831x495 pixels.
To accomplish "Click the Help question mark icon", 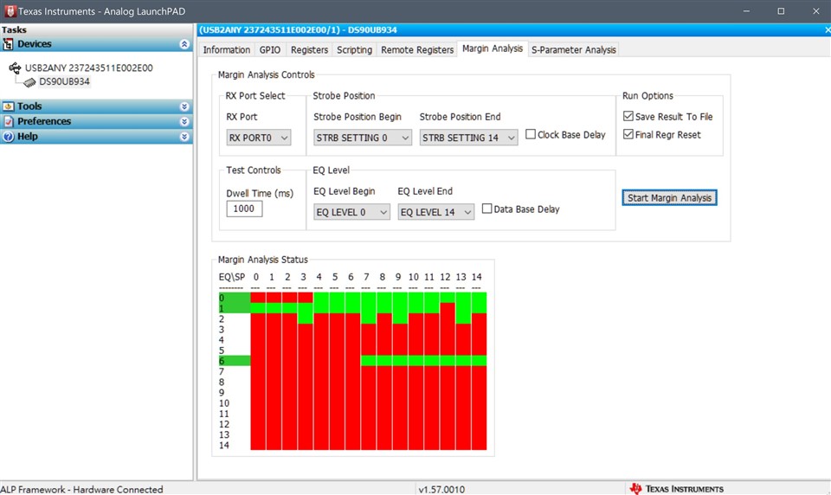I will pos(8,136).
